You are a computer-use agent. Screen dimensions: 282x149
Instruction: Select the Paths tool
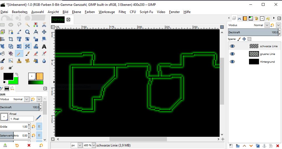(x=11, y=32)
